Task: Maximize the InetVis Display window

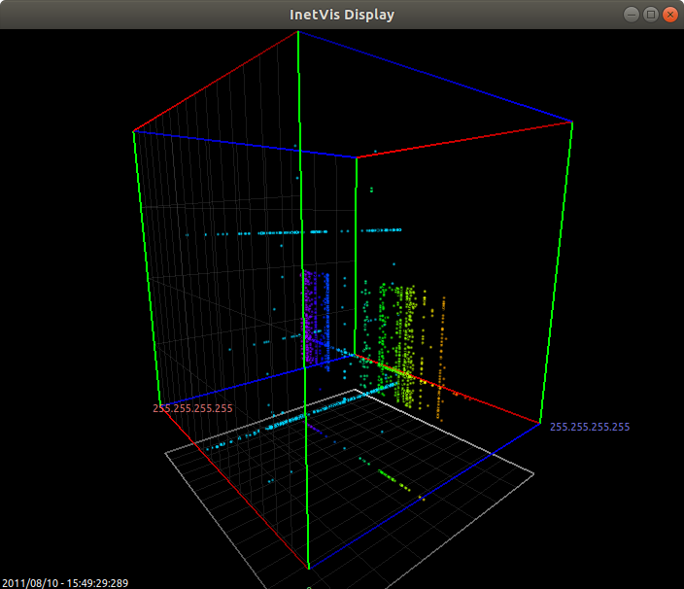Action: 650,15
